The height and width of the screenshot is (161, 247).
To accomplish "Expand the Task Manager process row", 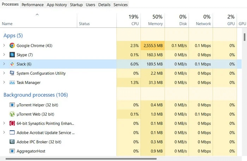I will coord(4,82).
